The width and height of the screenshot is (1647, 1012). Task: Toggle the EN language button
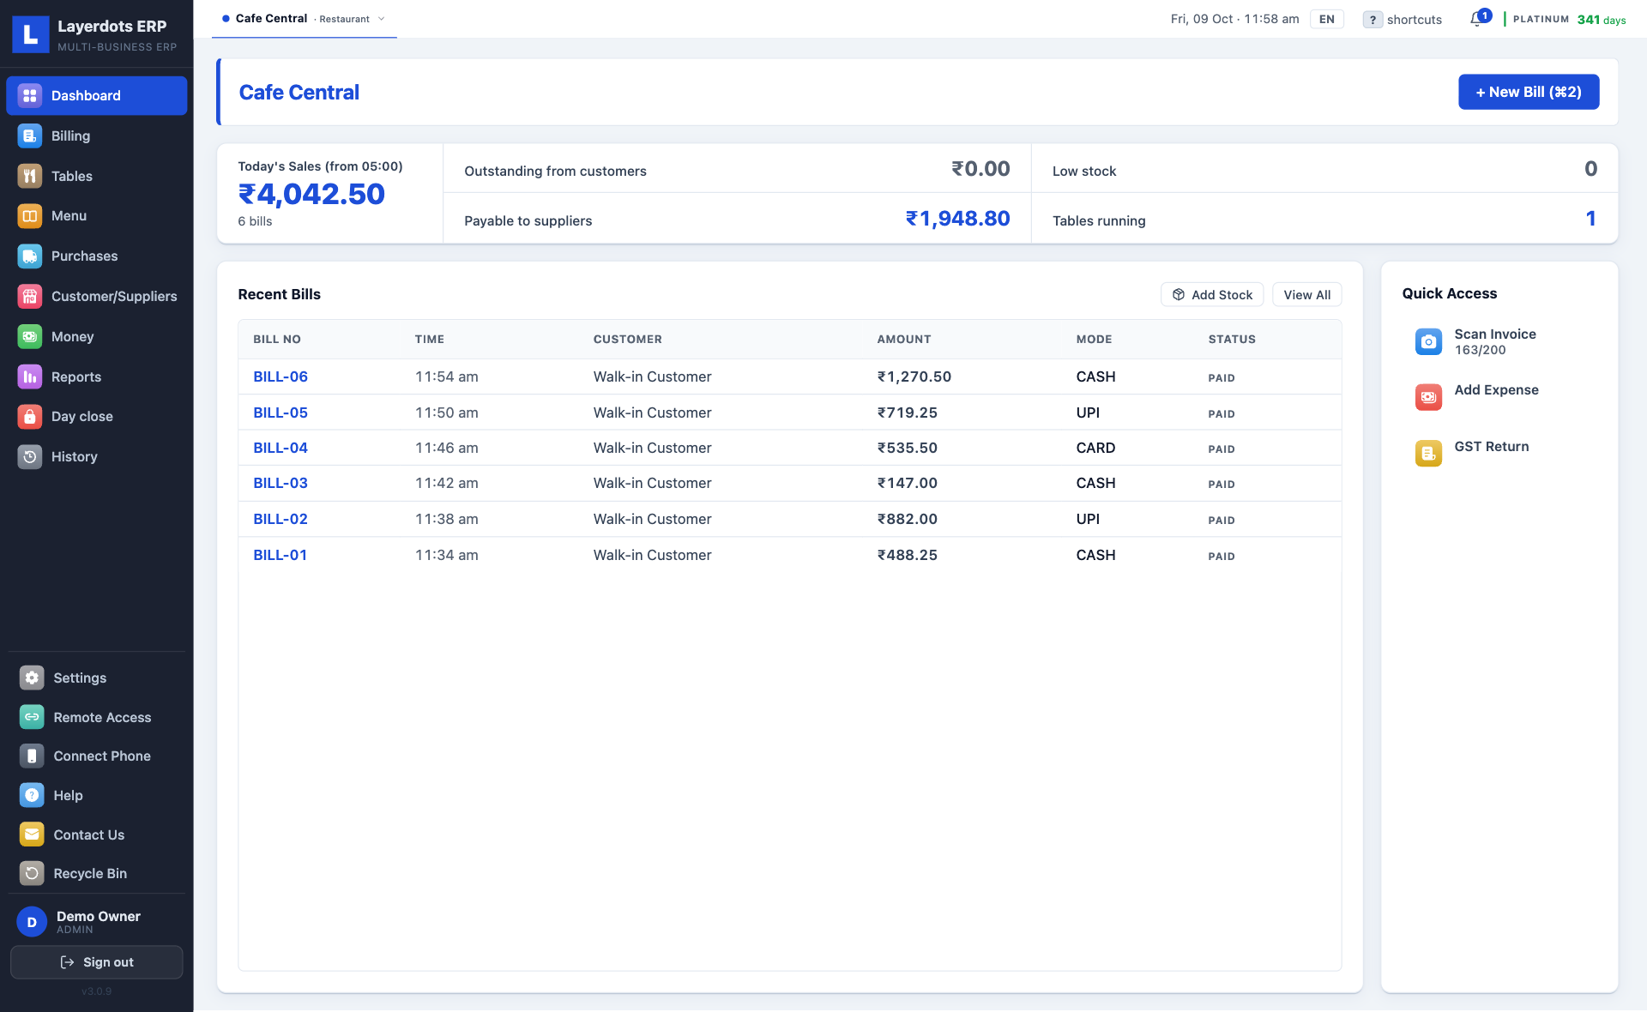click(x=1327, y=19)
